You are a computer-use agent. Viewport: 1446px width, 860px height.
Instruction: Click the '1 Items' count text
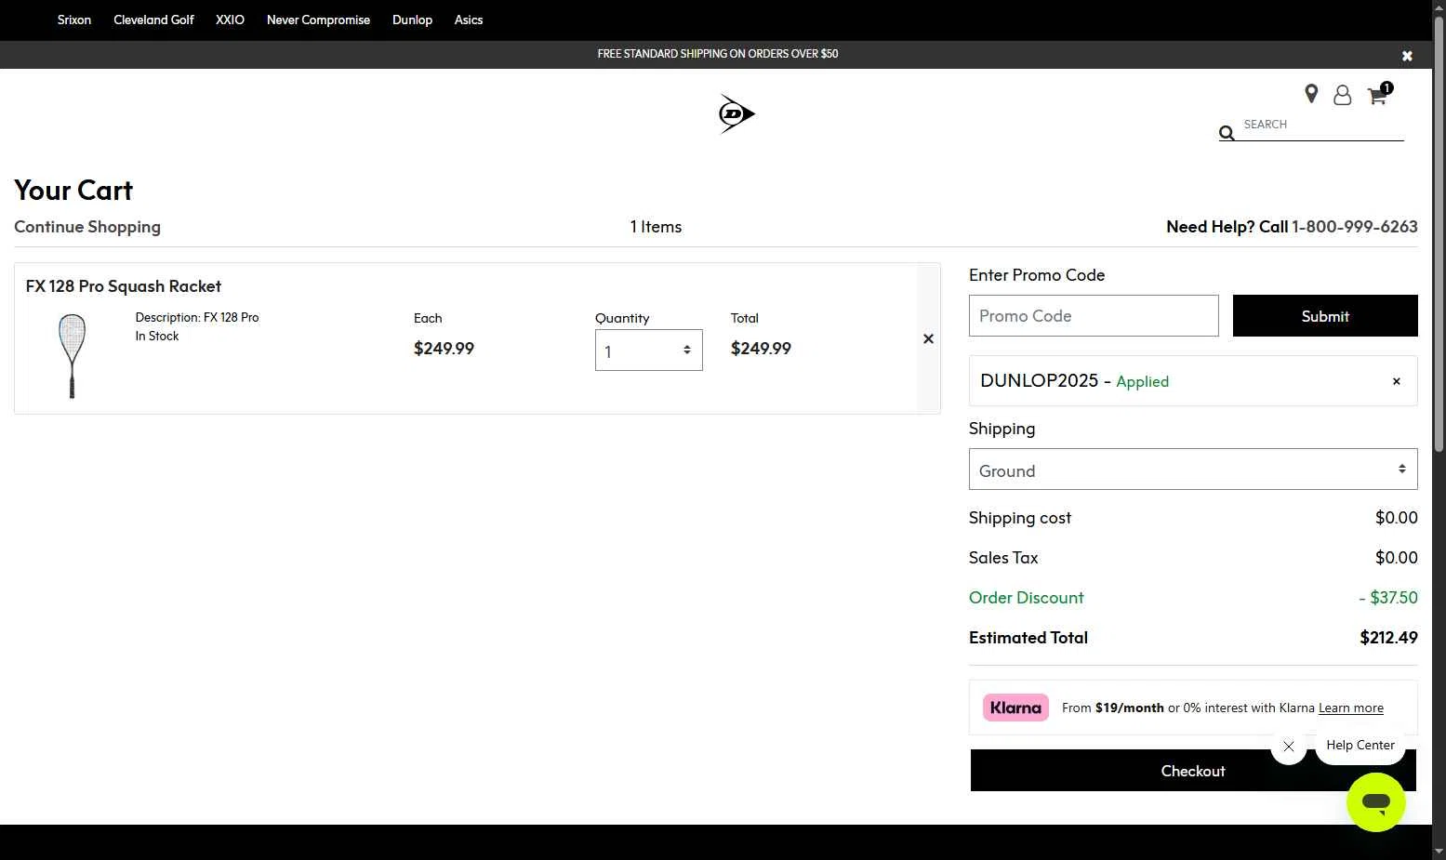(x=656, y=227)
